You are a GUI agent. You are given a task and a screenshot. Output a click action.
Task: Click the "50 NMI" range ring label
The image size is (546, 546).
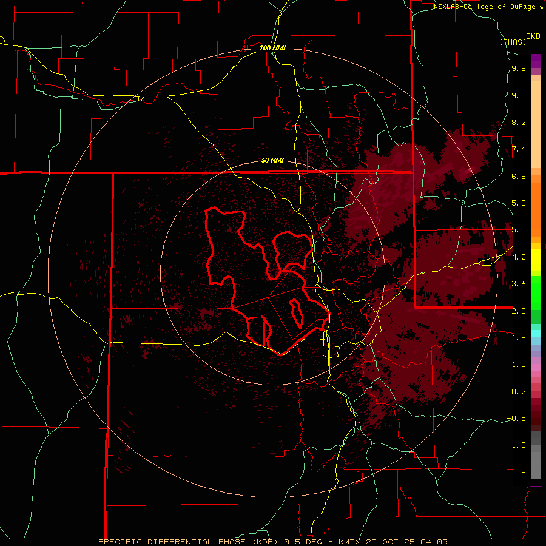272,161
